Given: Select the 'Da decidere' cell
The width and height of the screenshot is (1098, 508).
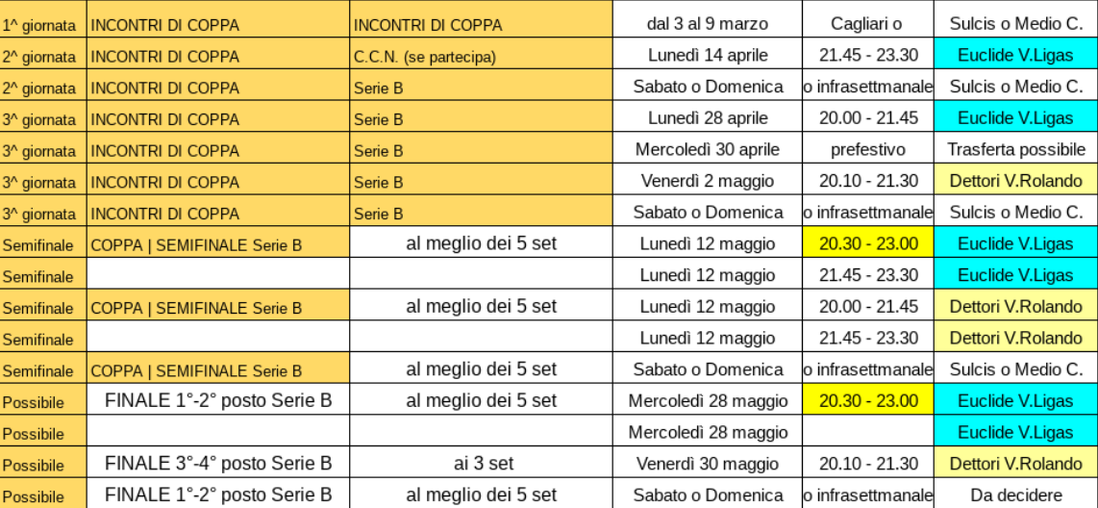Looking at the screenshot, I should [1016, 494].
